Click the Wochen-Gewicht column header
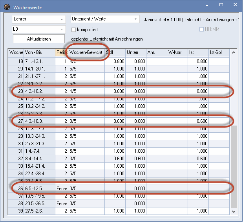Image resolution: width=243 pixels, height=222 pixels. pos(86,52)
